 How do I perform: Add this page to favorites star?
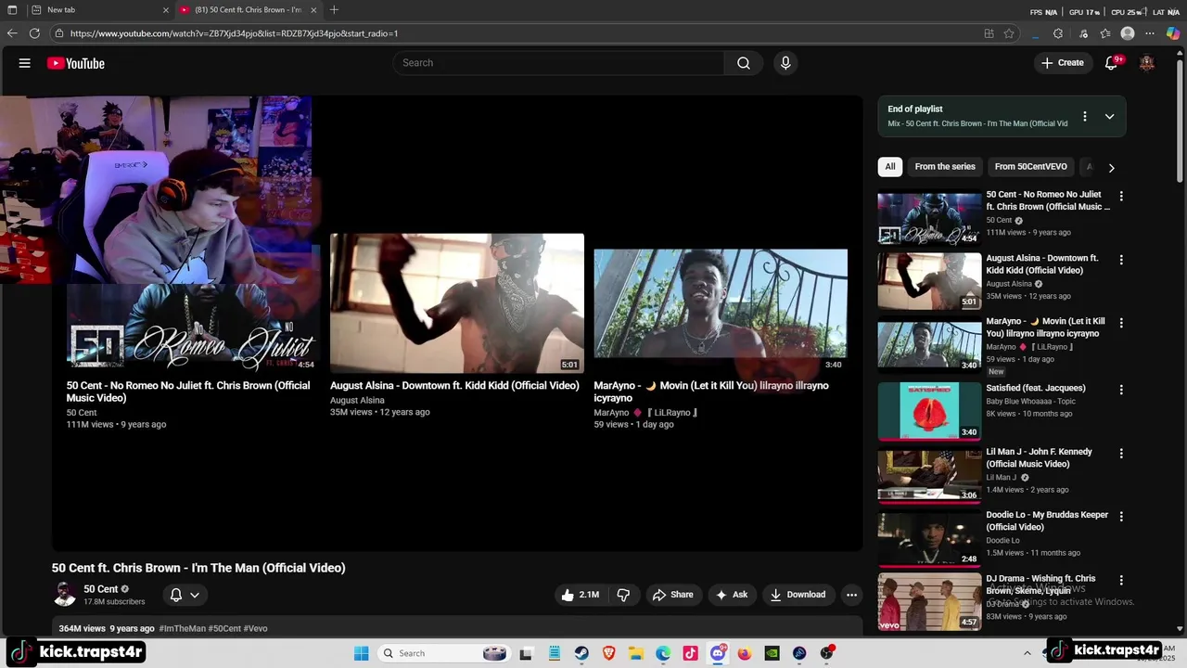pyautogui.click(x=1009, y=33)
